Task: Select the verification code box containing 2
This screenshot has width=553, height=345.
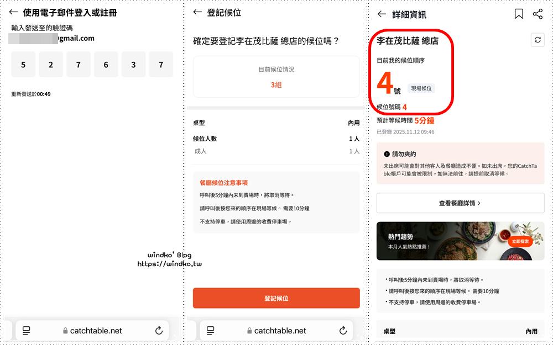Action: tap(51, 65)
